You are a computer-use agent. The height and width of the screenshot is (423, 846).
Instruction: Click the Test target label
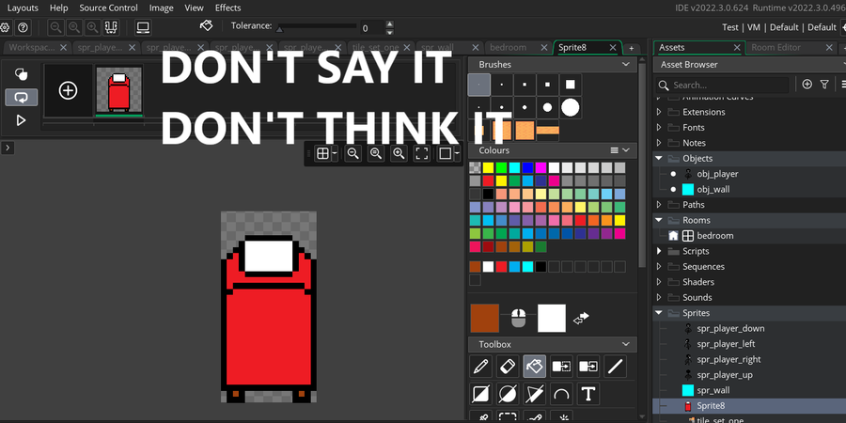(x=730, y=27)
